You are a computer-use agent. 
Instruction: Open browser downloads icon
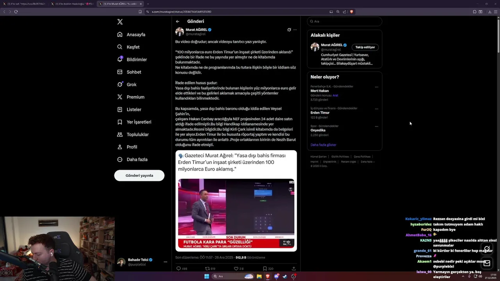(x=490, y=12)
